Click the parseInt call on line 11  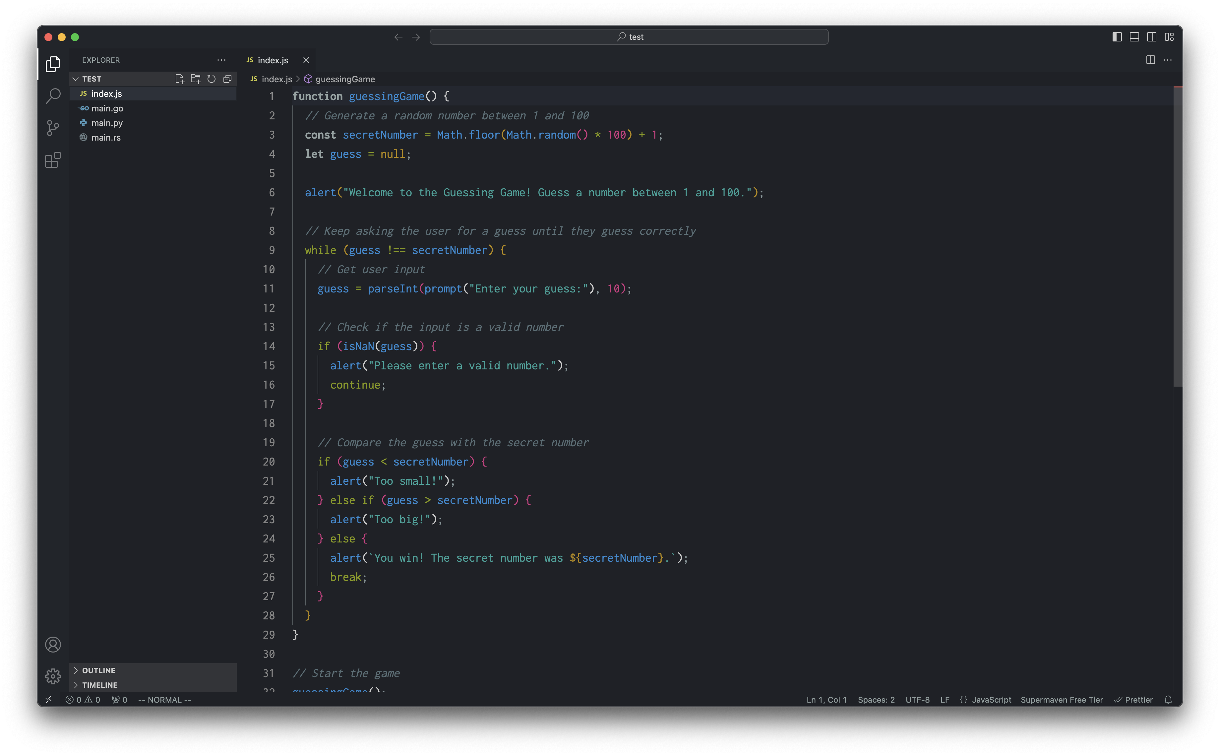(x=392, y=288)
